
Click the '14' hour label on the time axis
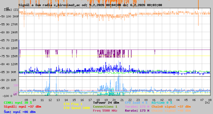coord(66,100)
